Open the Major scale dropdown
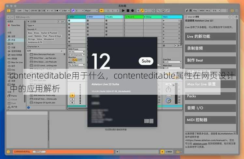Image resolution: width=244 pixels, height=159 pixels. point(91,10)
